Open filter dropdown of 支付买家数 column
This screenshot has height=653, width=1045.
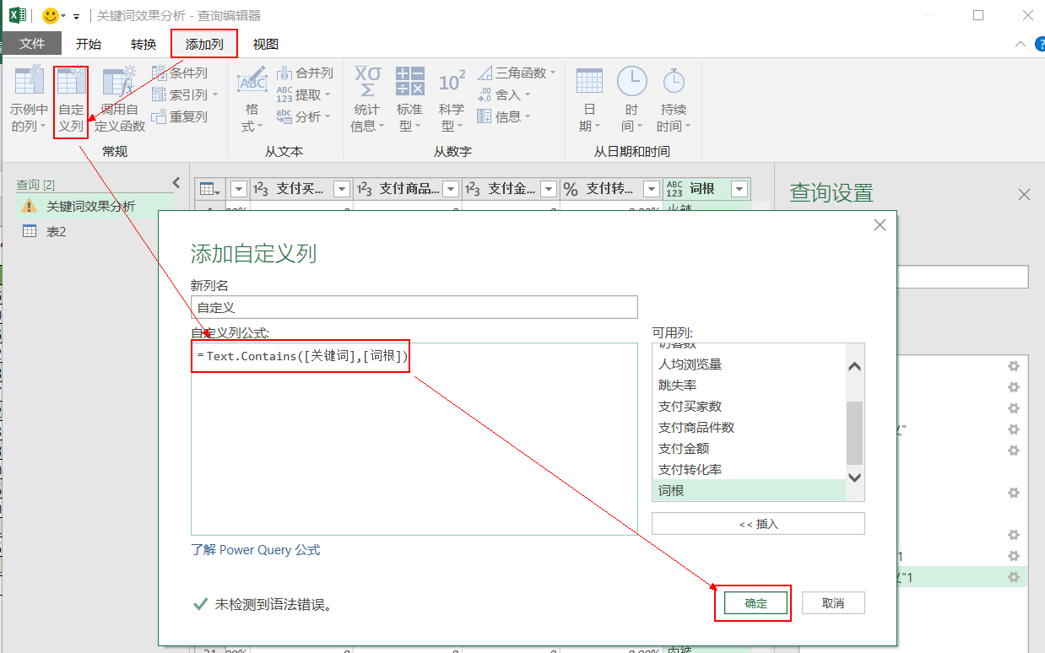342,189
